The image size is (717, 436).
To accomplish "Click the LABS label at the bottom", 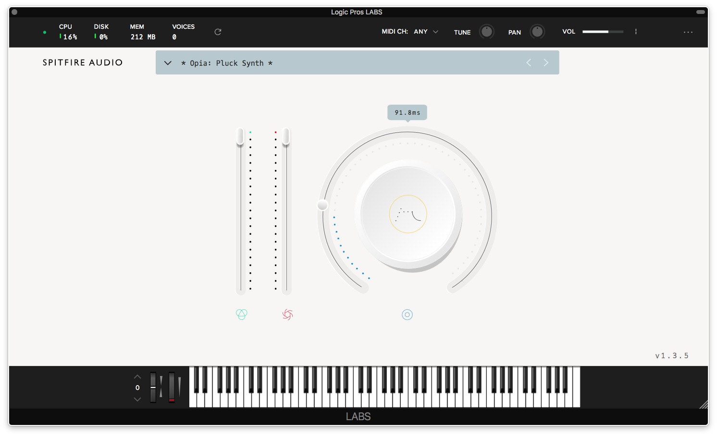I will point(358,416).
